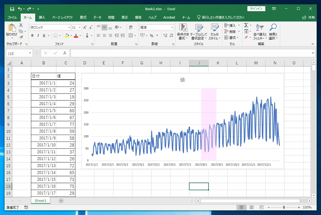Expand the 書式 format cells dropdown
The width and height of the screenshot is (321, 215).
point(238,37)
